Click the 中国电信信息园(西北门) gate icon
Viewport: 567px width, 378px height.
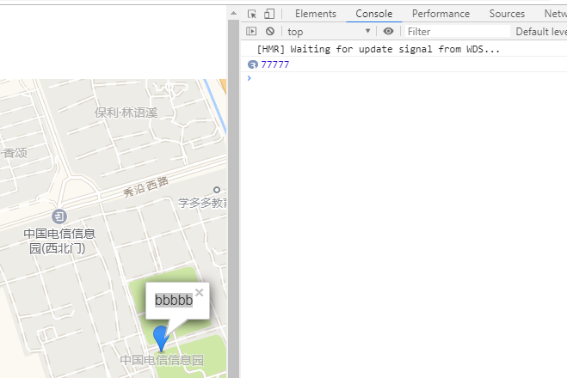tap(59, 216)
